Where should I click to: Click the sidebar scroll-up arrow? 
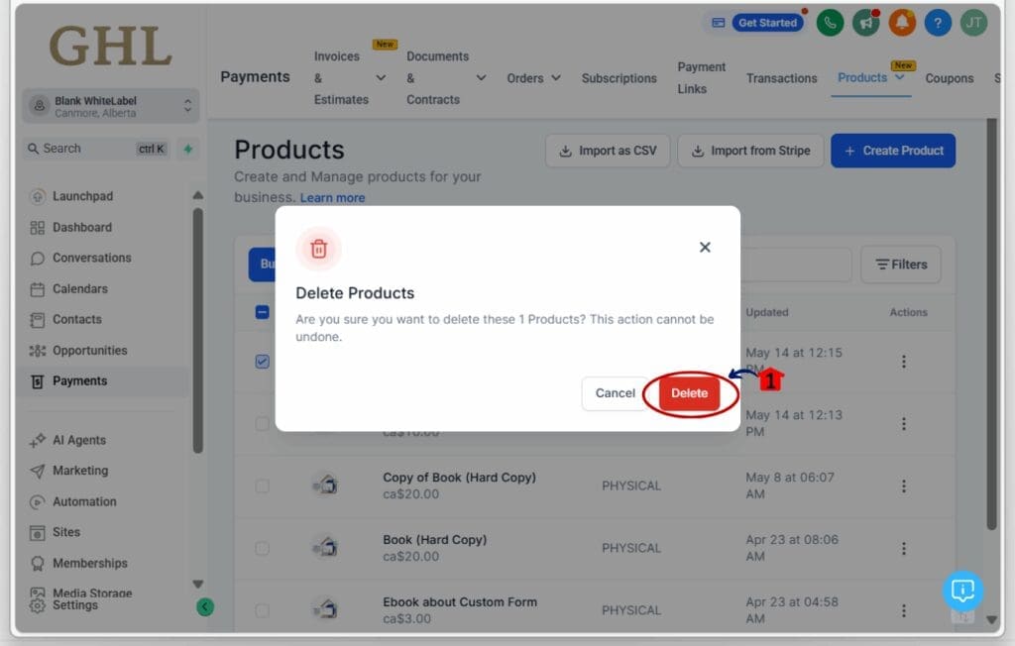198,195
